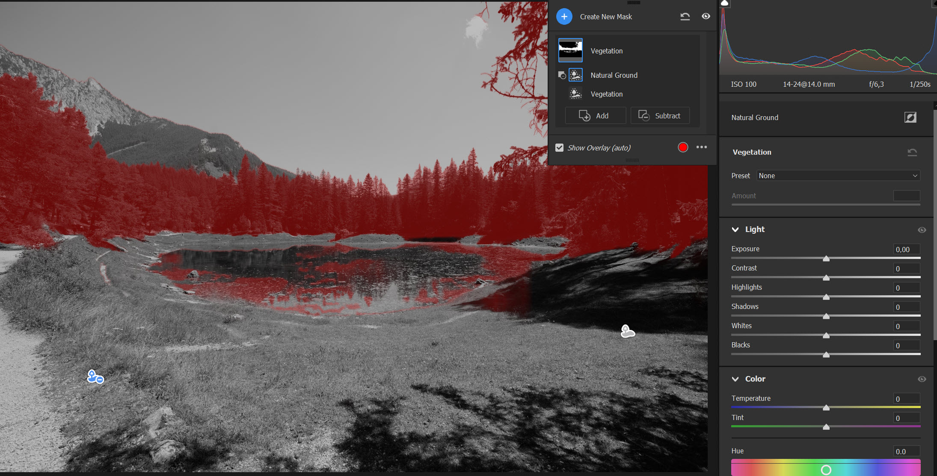This screenshot has height=476, width=937.
Task: Select the Vegetation component icon below Natural Ground
Action: click(x=575, y=94)
